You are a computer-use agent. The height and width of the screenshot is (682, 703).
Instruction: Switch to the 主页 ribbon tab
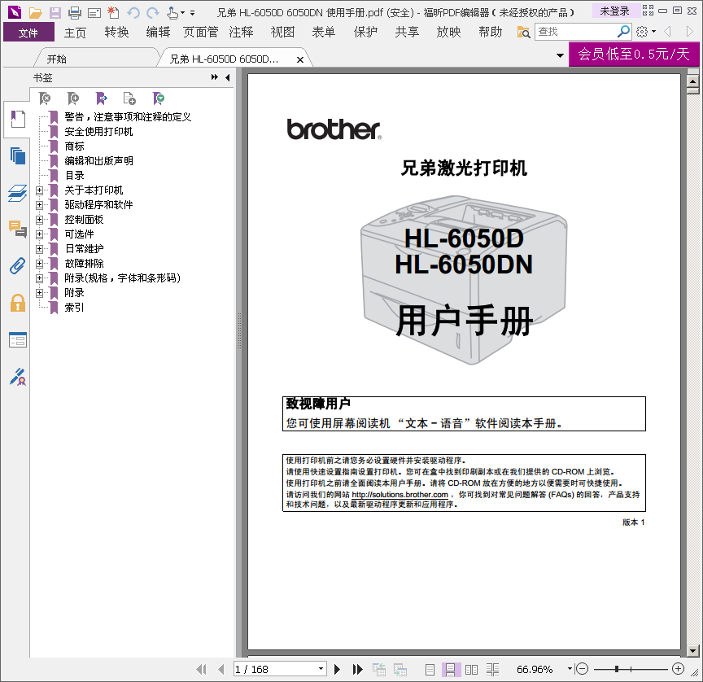pyautogui.click(x=75, y=33)
